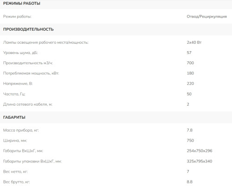Click the РЕЖИМЫ РАБОТЫ section header
Screen dimensions: 232x196
click(22, 3)
